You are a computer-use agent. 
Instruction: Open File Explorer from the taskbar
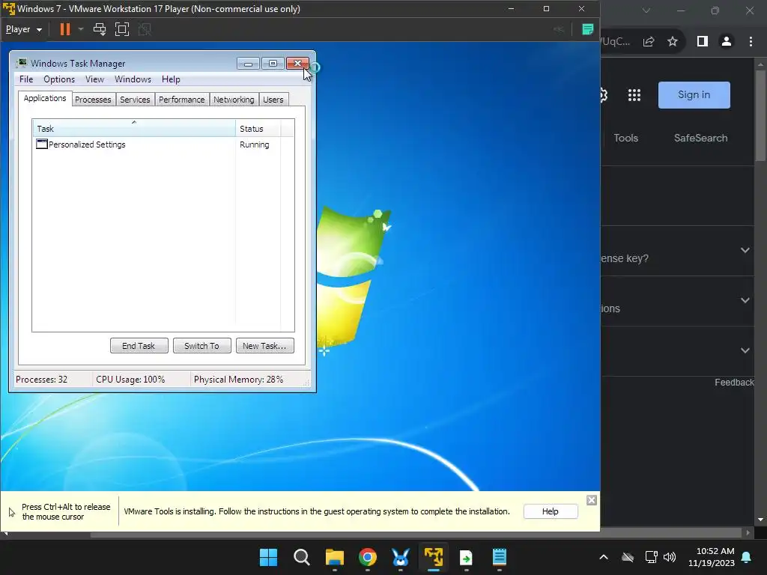coord(335,557)
